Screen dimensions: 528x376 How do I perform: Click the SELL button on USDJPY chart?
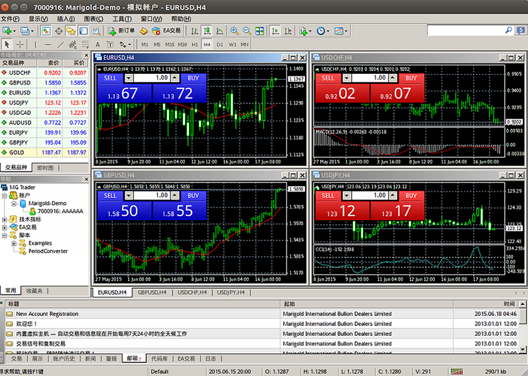click(x=328, y=196)
